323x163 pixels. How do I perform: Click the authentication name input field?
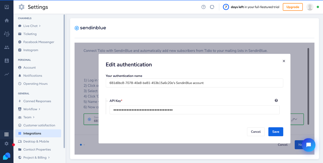click(194, 83)
